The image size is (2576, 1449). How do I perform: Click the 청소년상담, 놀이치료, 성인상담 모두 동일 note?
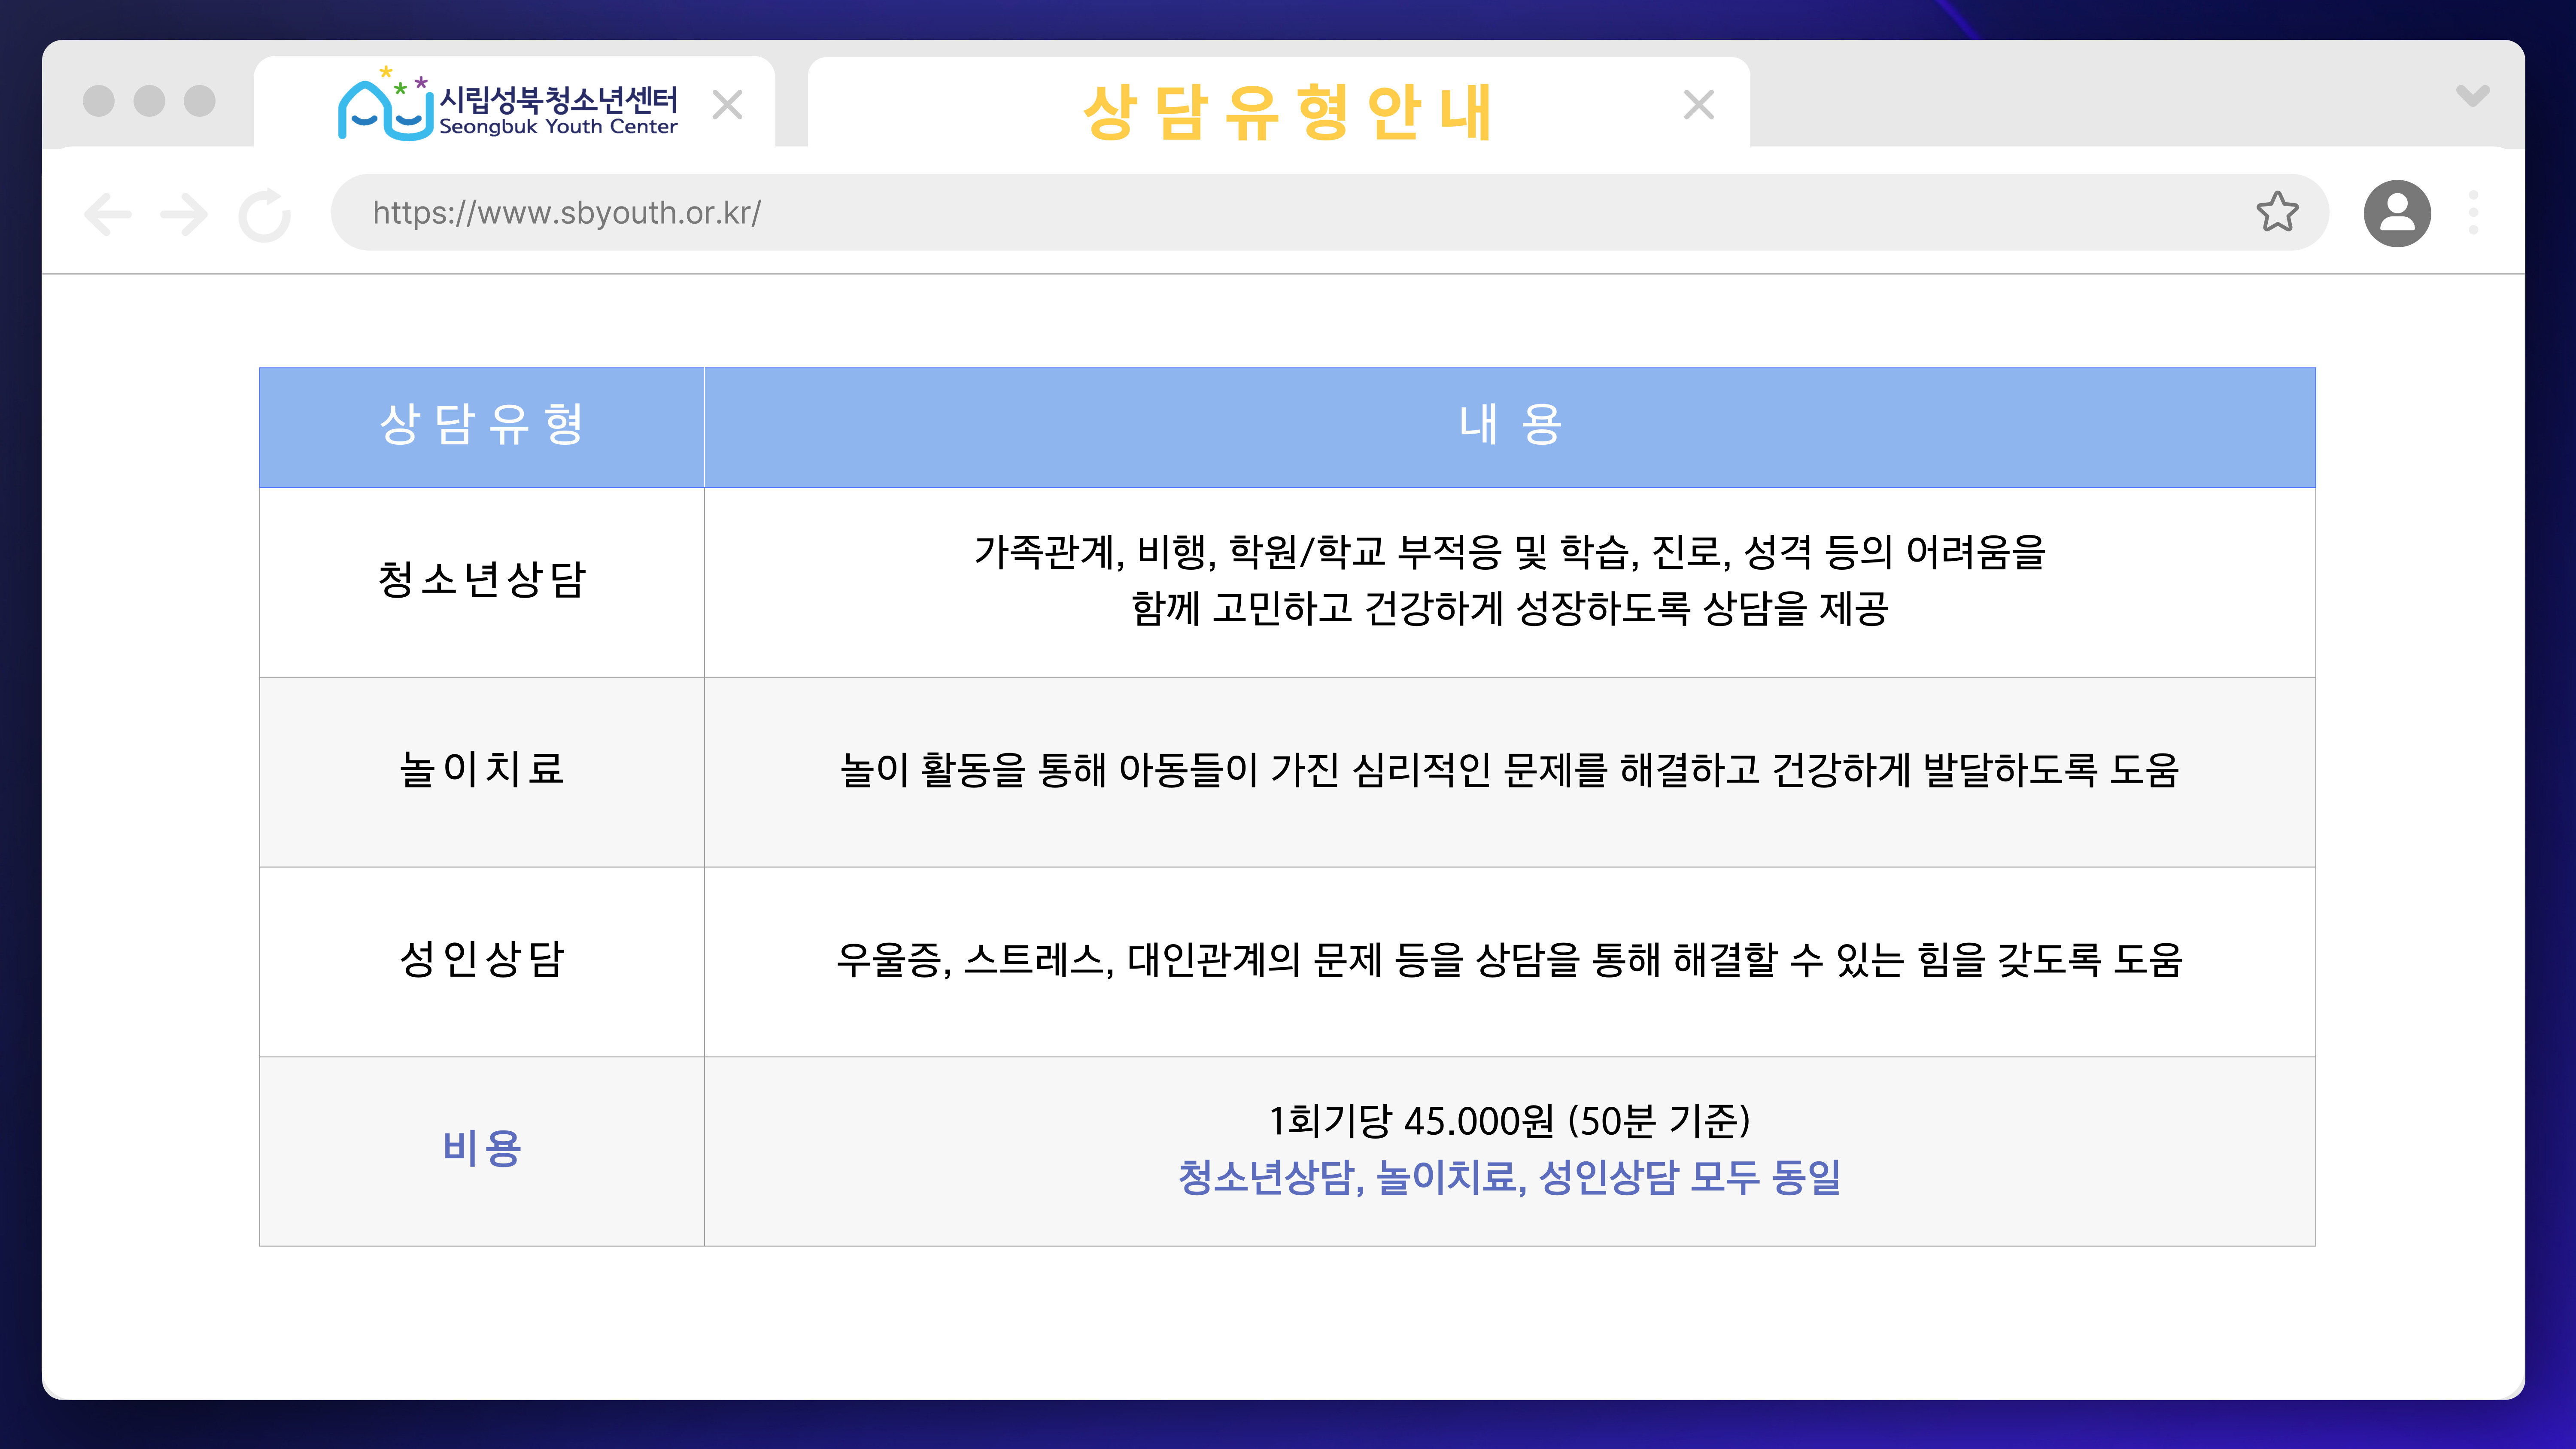(x=1510, y=1178)
